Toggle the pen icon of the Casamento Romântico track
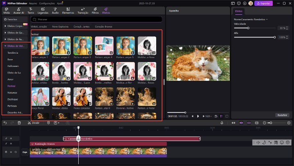The height and width of the screenshot is (166, 294). 6,138
